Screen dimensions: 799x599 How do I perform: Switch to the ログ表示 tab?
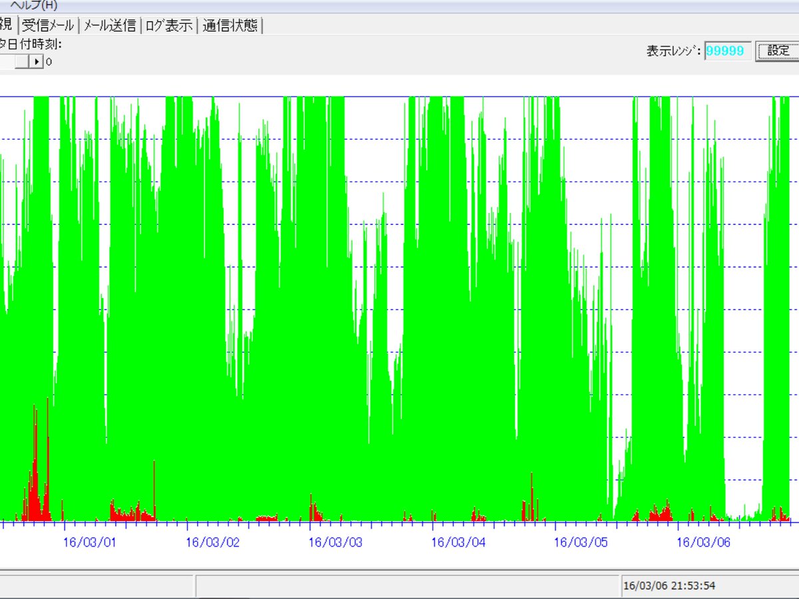tap(168, 25)
